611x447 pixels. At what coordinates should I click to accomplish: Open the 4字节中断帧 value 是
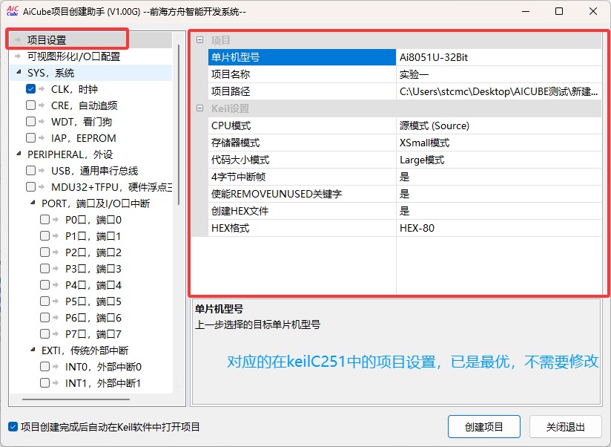(498, 177)
